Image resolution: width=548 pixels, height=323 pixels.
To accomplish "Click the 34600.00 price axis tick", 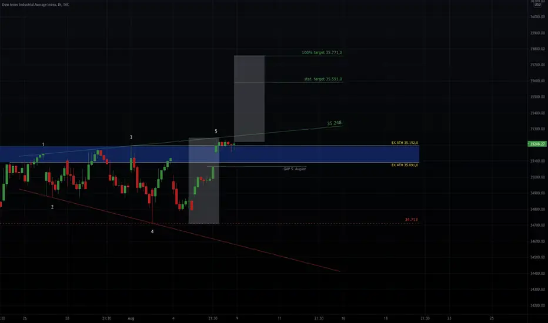I will [x=537, y=241].
